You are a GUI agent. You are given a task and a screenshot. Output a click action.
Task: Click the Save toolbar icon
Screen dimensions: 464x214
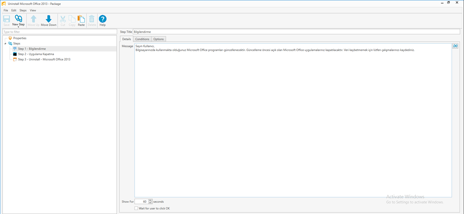(x=6, y=19)
